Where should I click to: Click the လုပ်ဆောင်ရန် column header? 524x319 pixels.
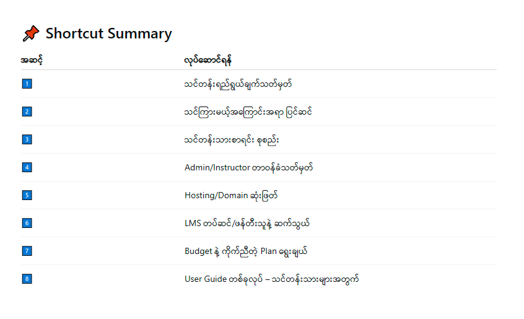coord(208,60)
